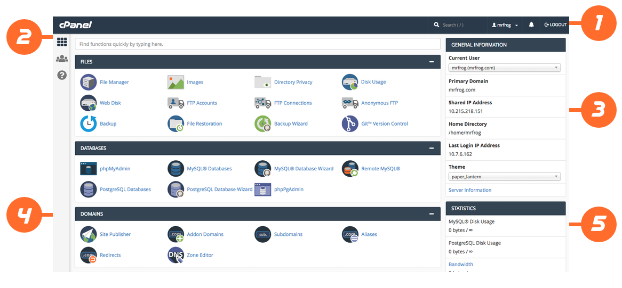Viewport: 622px width, 288px height.
Task: Open the Server Information link
Action: [x=470, y=190]
